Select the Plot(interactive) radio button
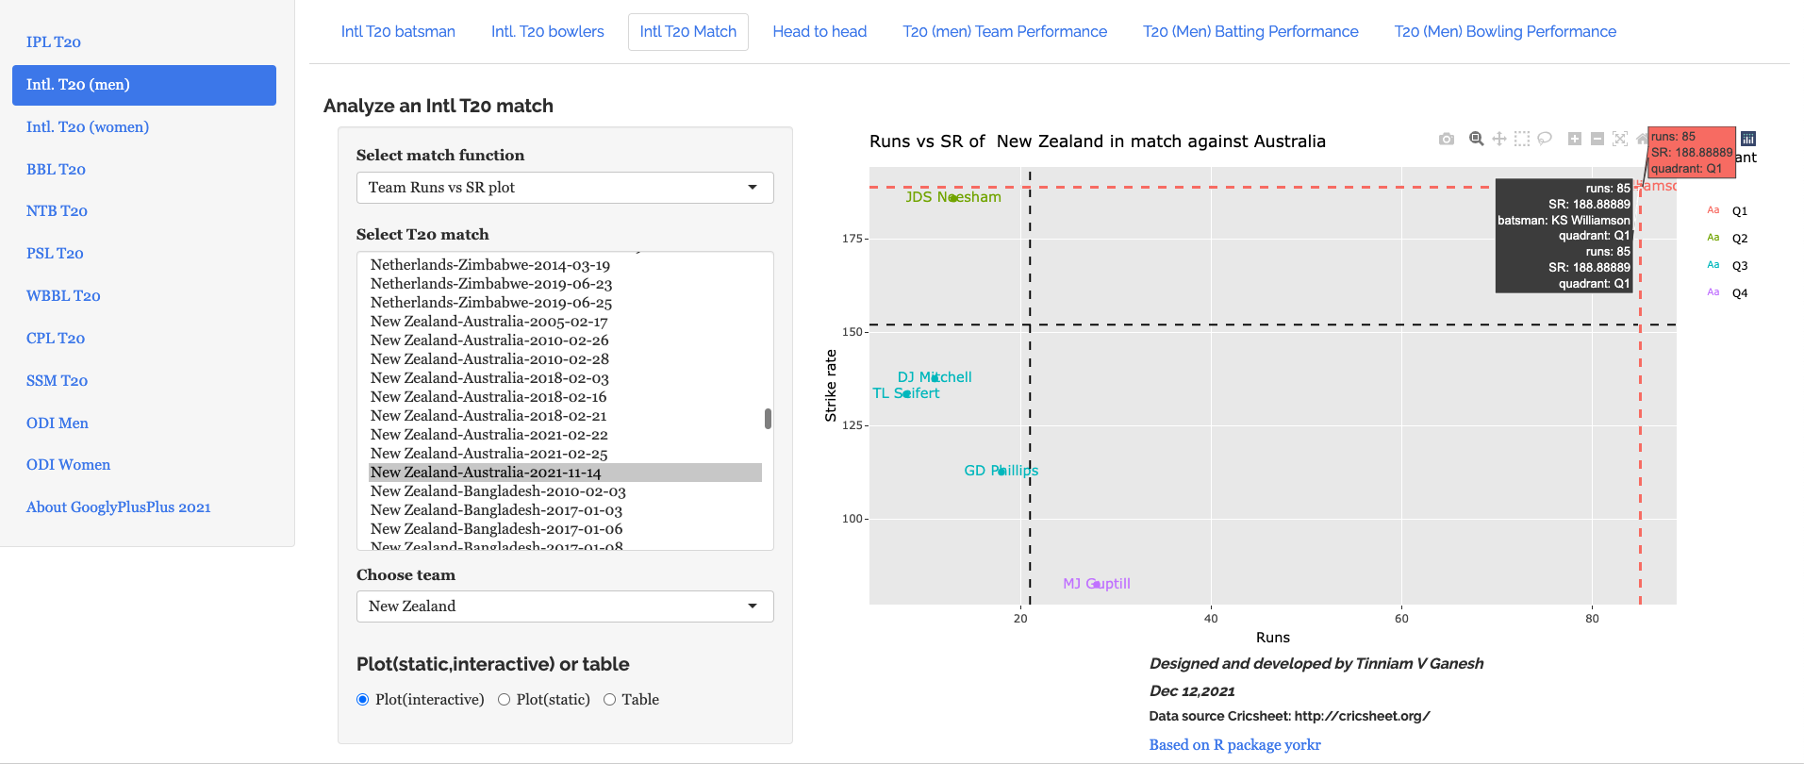 (x=363, y=700)
